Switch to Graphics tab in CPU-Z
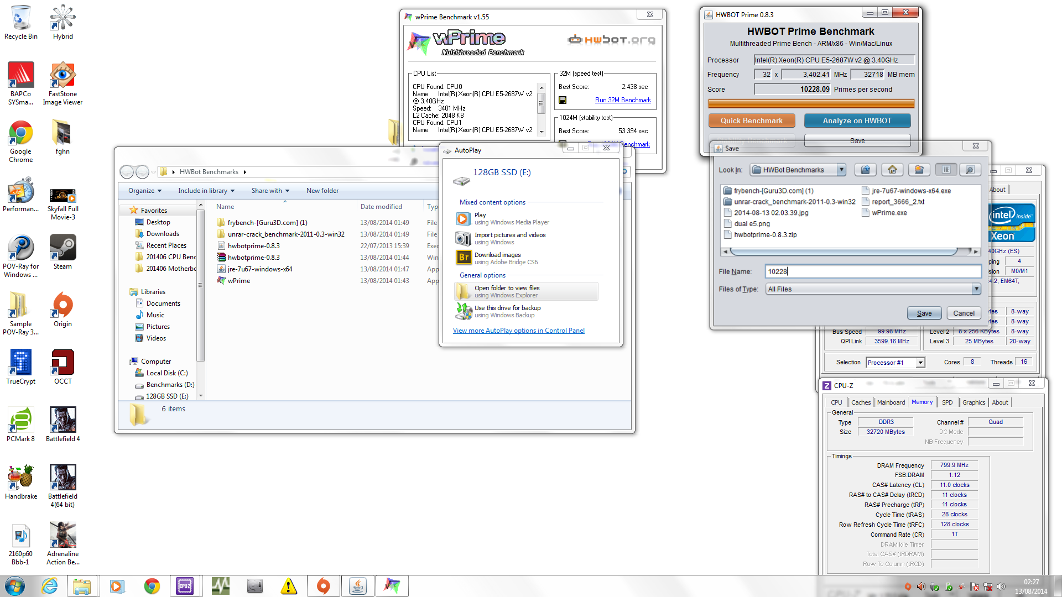 tap(973, 402)
